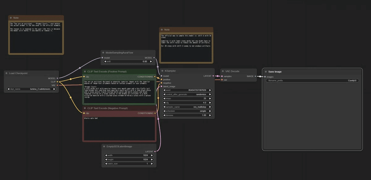Click the model input socket on ModelSamplingAuraFlow

[102, 58]
